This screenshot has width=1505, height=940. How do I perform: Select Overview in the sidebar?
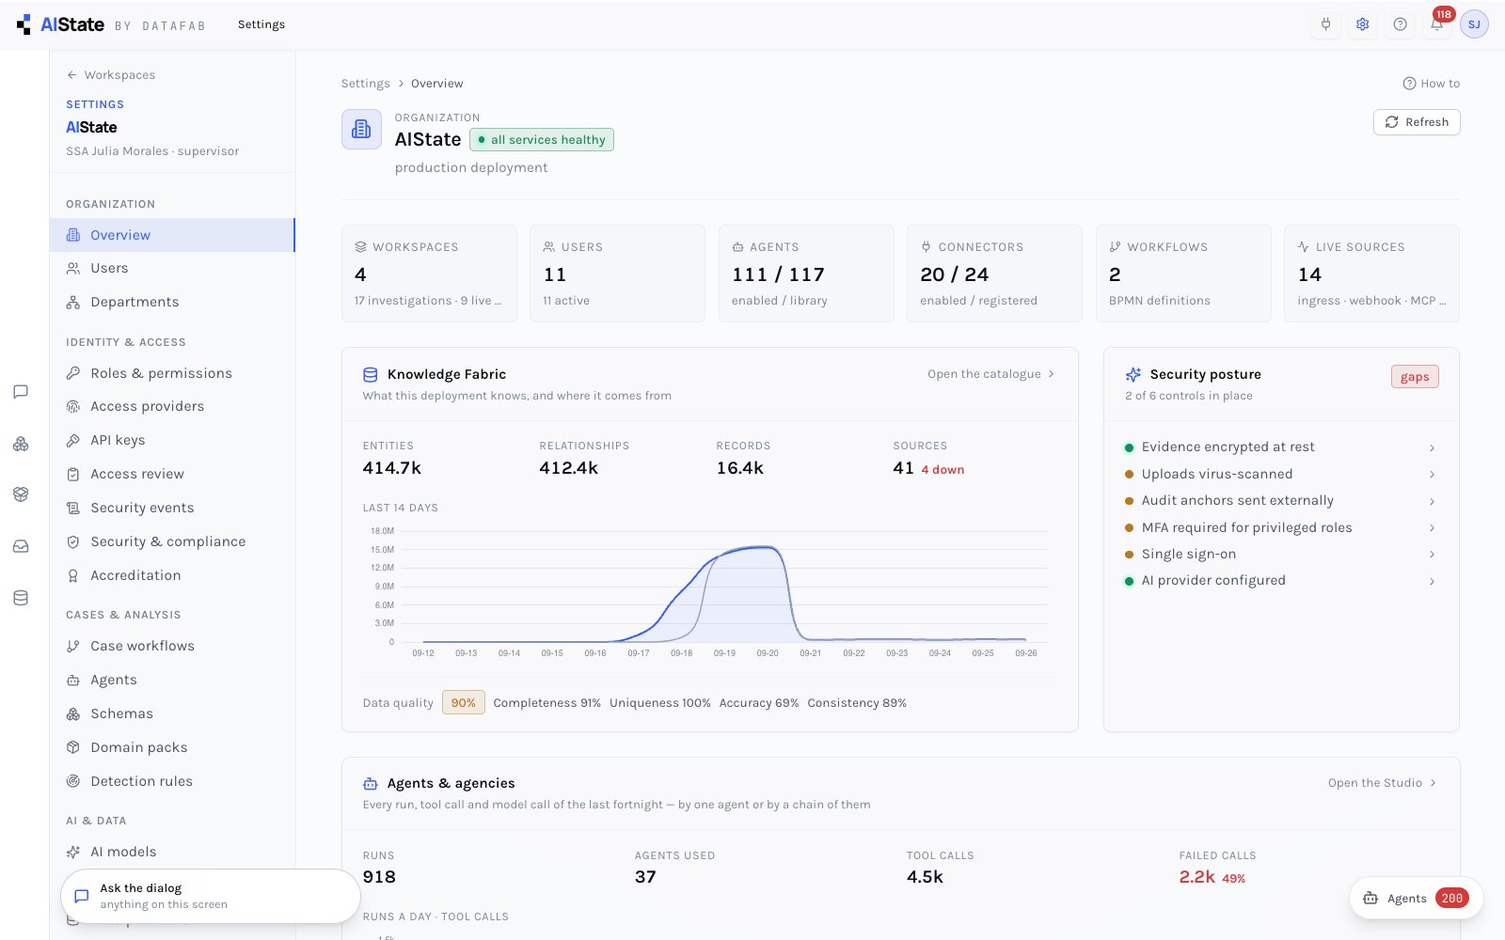click(x=172, y=235)
